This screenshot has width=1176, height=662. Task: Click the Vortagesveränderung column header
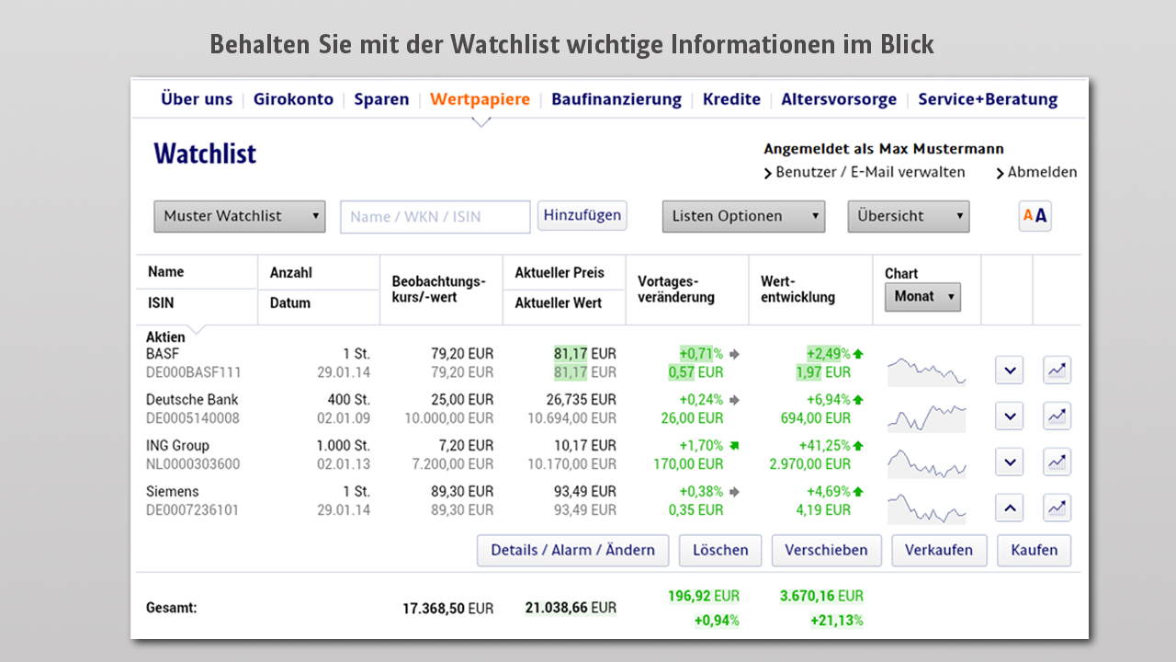(676, 289)
